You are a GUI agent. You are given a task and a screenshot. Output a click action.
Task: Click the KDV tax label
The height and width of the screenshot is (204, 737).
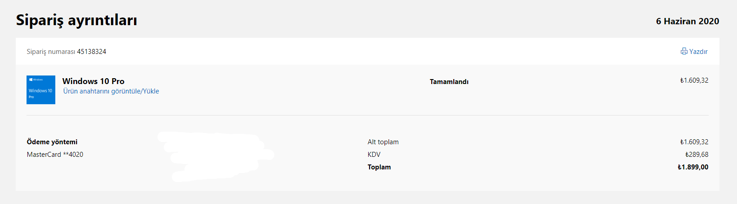374,155
